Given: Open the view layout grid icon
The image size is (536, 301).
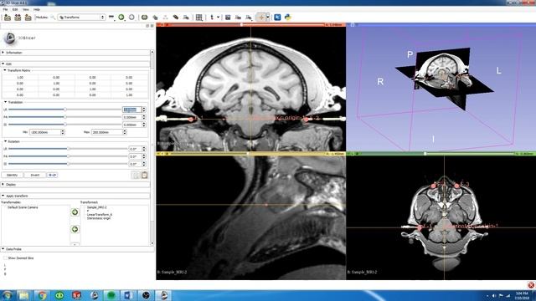Looking at the screenshot, I should 199,18.
